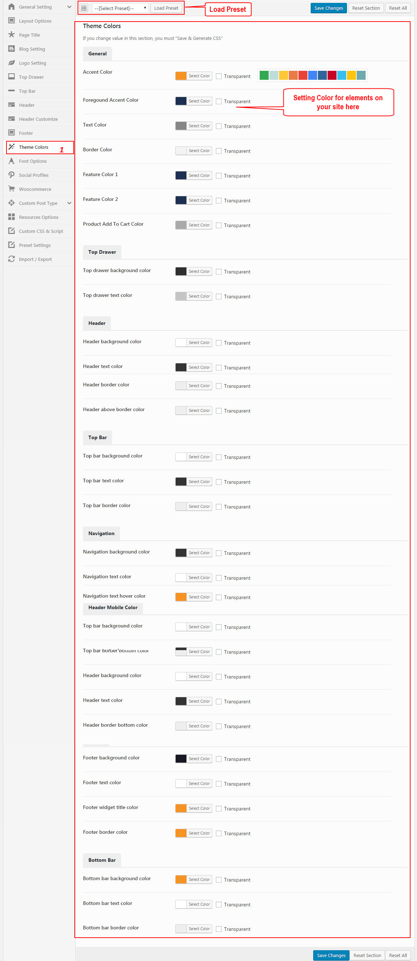Click the General Setting home icon

tap(11, 7)
